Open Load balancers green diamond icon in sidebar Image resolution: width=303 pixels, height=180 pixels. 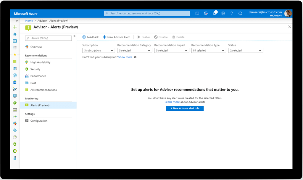(15, 103)
